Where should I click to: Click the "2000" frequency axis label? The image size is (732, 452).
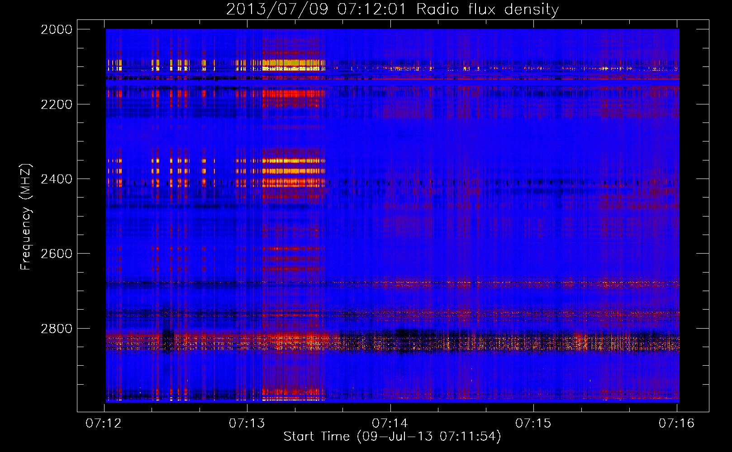57,29
